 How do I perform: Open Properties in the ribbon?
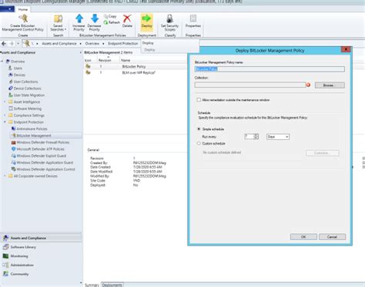pyautogui.click(x=193, y=22)
